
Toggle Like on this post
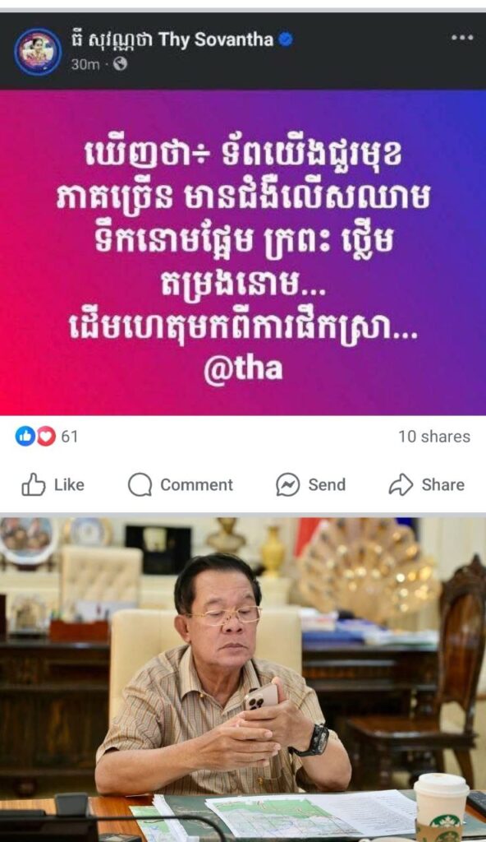point(53,484)
